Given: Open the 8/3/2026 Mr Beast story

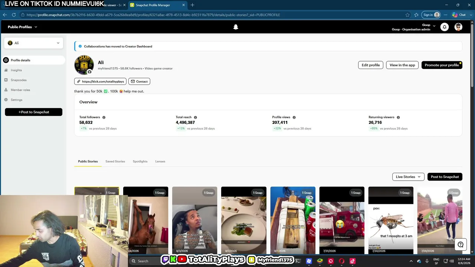Looking at the screenshot, I should click(195, 220).
